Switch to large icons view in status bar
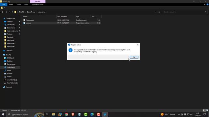 point(207,110)
